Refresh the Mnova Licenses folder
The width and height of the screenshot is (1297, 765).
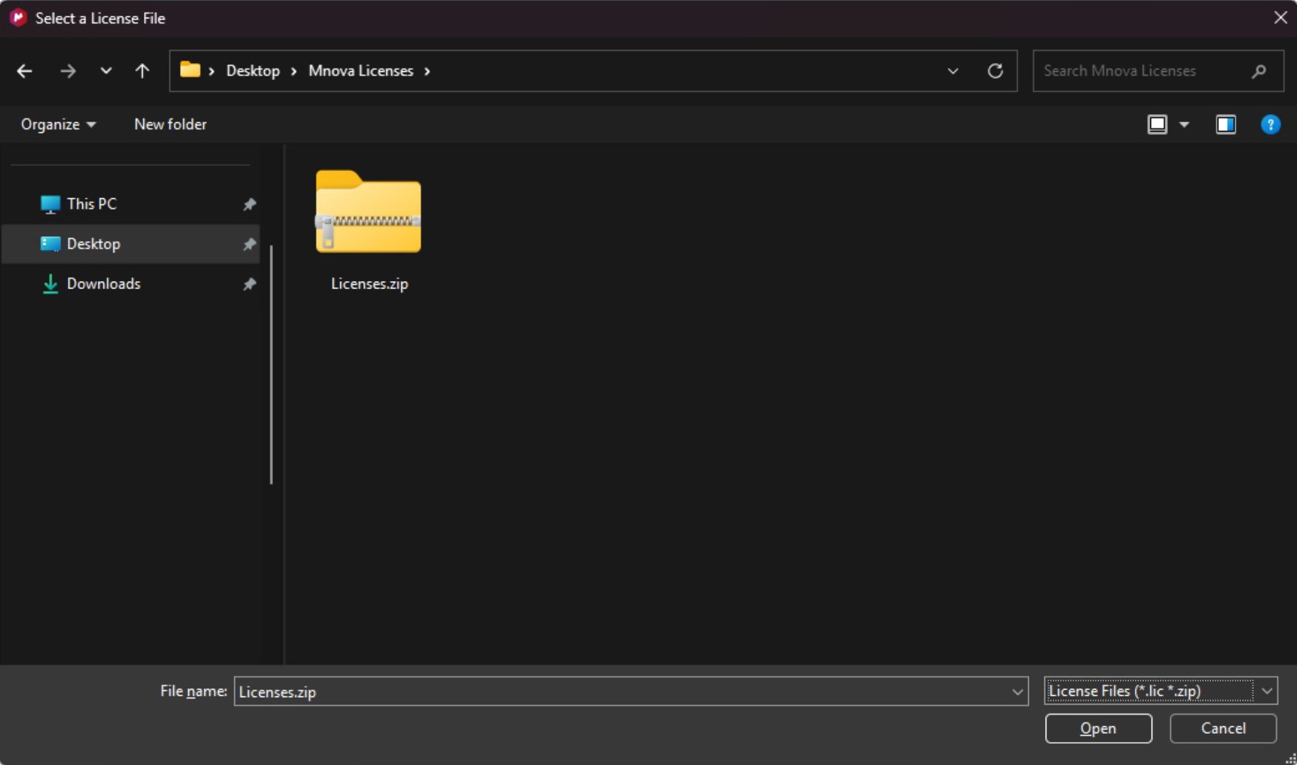[x=995, y=71]
